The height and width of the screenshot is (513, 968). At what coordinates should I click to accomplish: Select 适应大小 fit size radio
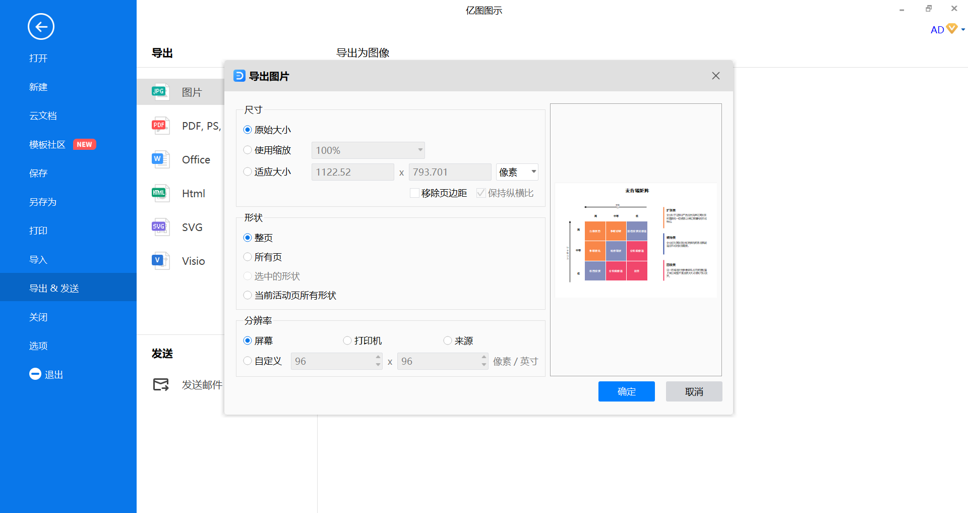[x=248, y=172]
